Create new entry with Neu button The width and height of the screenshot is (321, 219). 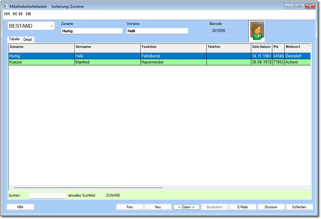tap(158, 207)
